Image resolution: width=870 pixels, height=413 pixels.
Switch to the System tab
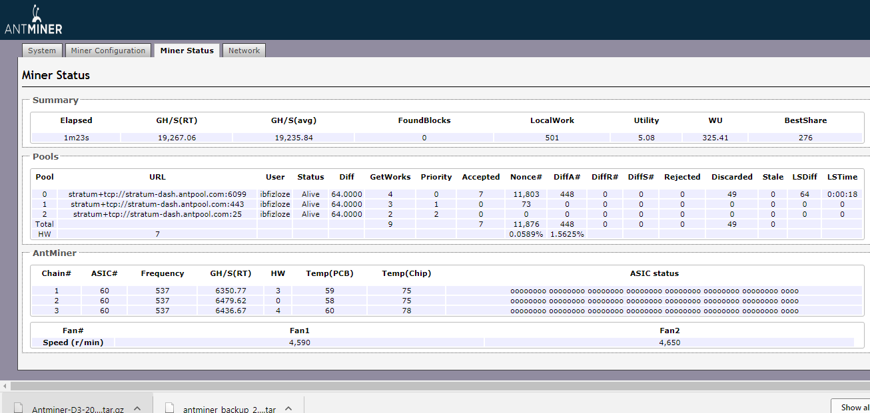coord(42,51)
